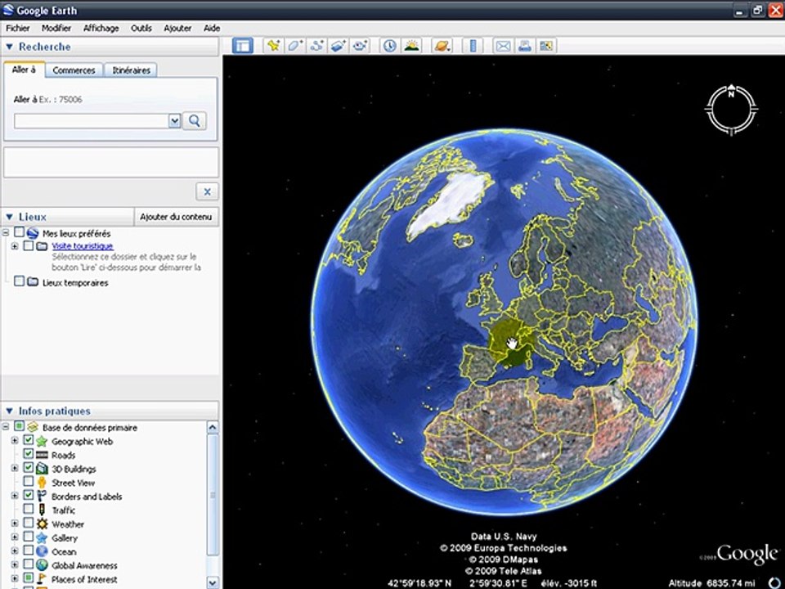This screenshot has height=589, width=785.
Task: Open the Aide menu
Action: tap(212, 28)
